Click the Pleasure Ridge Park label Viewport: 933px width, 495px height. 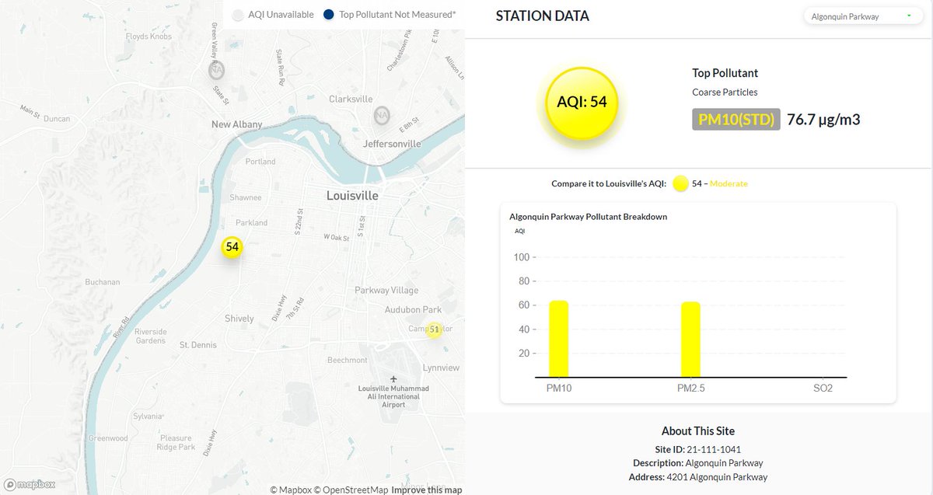click(176, 443)
